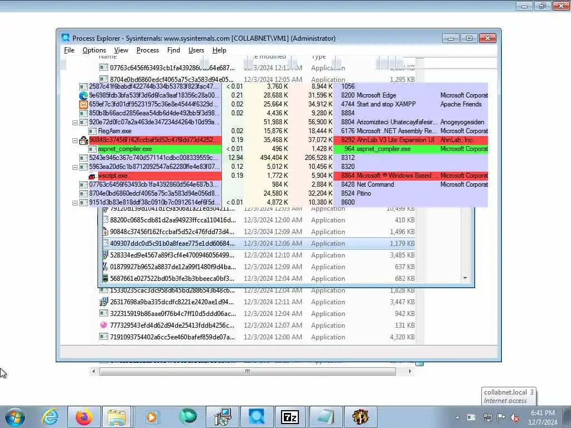Click the icon of process 2587c41f6babdf42
The height and width of the screenshot is (428, 571).
pyautogui.click(x=84, y=86)
